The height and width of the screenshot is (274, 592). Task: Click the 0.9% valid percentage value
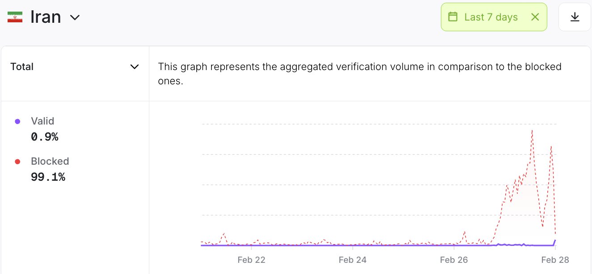[x=45, y=137]
